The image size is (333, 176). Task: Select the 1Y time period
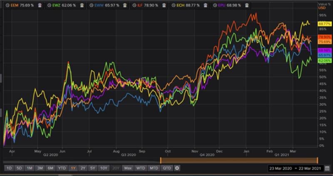(72, 168)
